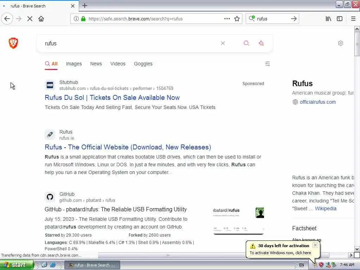Image resolution: width=360 pixels, height=270 pixels.
Task: Stop loading the page
Action: (x=30, y=19)
